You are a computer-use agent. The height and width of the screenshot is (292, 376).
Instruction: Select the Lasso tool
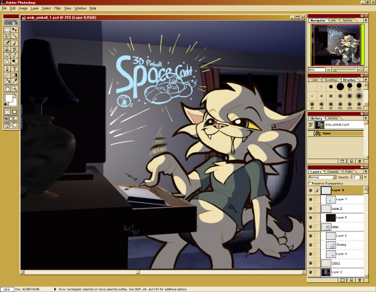[x=8, y=36]
